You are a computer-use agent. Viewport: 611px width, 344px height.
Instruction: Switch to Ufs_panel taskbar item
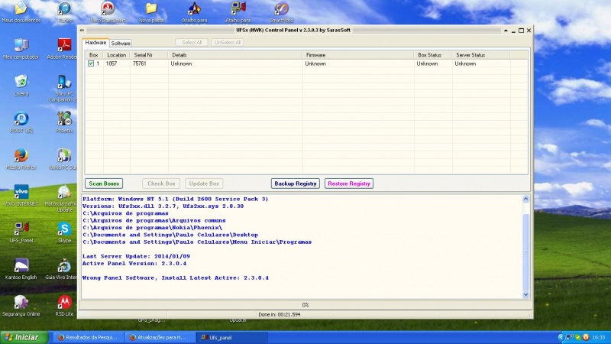click(232, 337)
